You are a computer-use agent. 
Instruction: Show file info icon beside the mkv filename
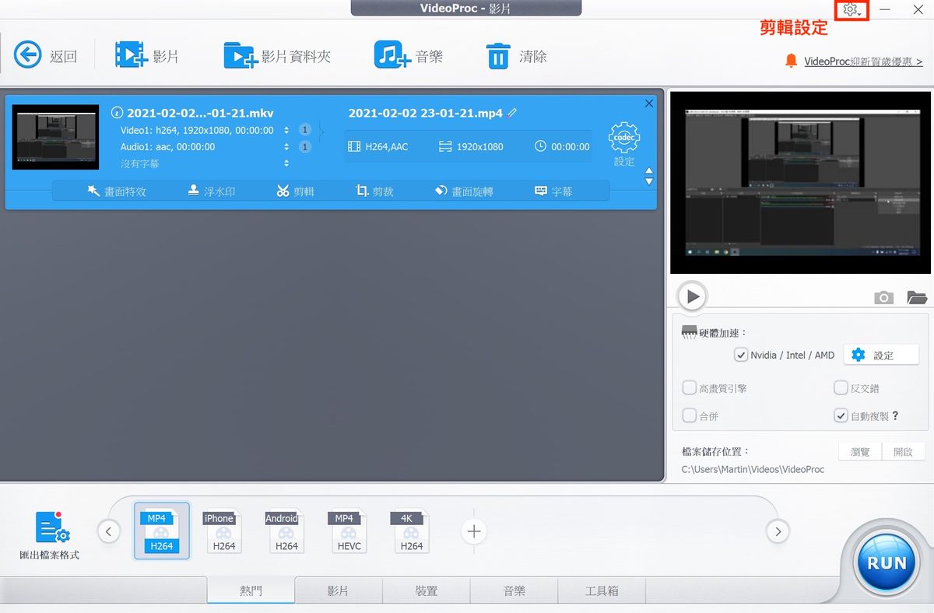point(118,113)
